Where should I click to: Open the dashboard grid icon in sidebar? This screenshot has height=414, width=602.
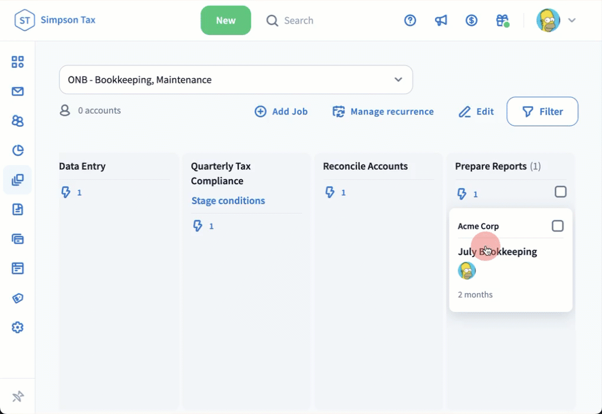coord(18,62)
